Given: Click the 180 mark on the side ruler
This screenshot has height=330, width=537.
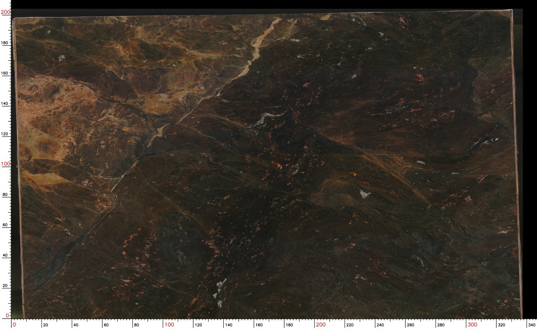Looking at the screenshot, I should [x=4, y=43].
